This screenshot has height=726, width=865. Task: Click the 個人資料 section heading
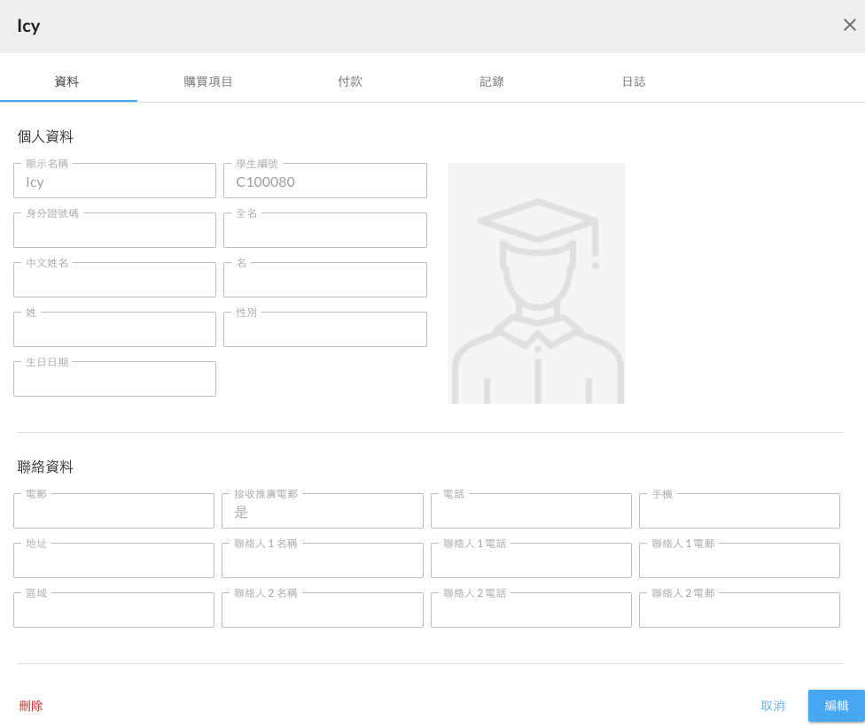click(45, 136)
